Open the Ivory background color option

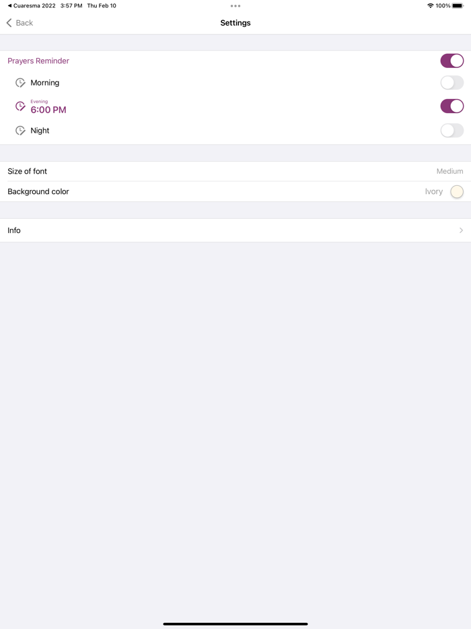(x=433, y=192)
